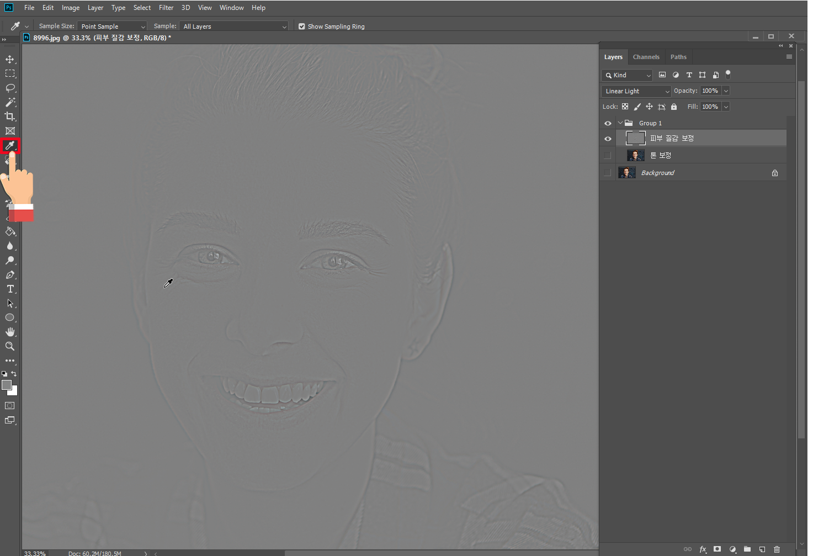Lock image pixels brush icon
This screenshot has width=813, height=556.
637,107
